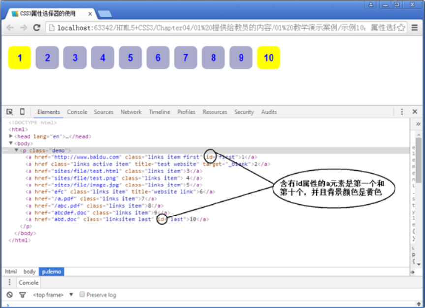Image resolution: width=425 pixels, height=308 pixels.
Task: Collapse the body node
Action: 11,143
